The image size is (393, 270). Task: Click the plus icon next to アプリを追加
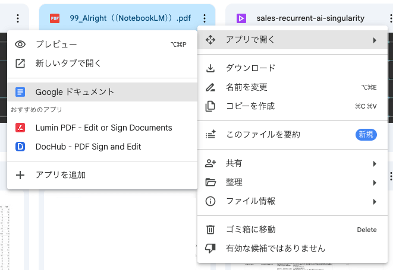click(20, 175)
